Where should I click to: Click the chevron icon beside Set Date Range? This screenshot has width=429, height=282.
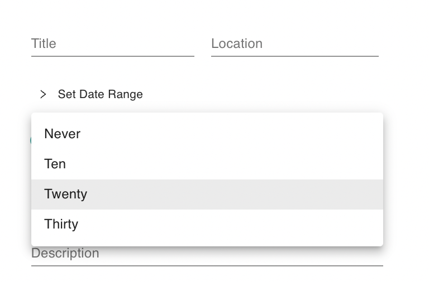point(43,94)
